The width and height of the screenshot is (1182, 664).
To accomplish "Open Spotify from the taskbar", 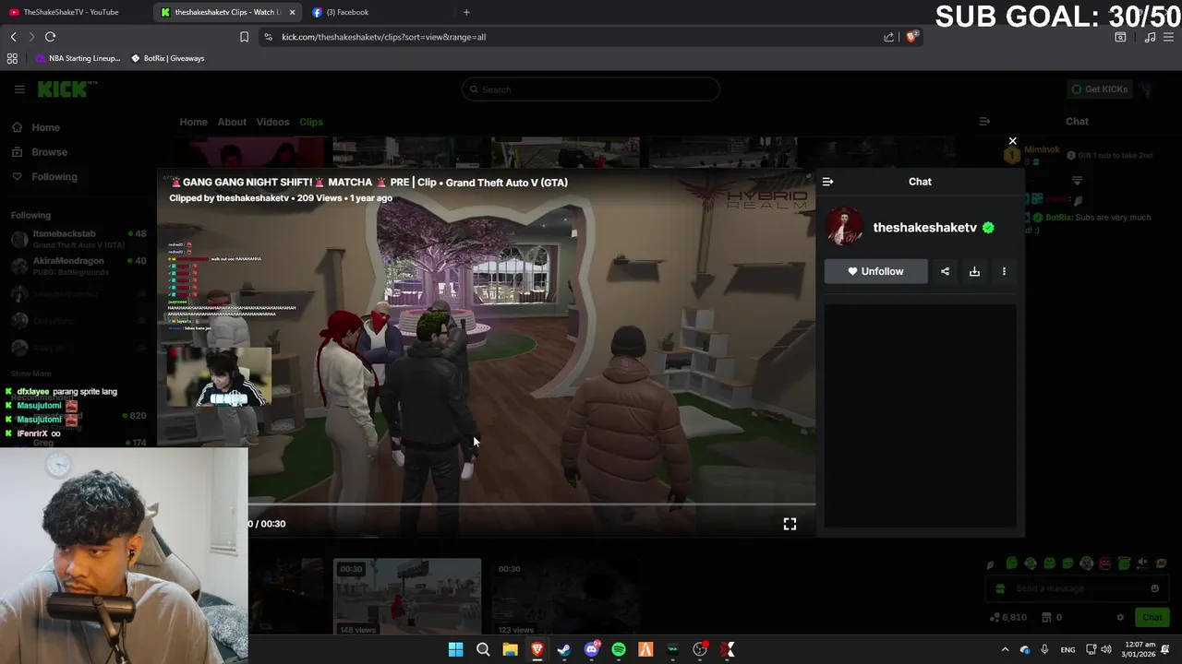I will 619,649.
